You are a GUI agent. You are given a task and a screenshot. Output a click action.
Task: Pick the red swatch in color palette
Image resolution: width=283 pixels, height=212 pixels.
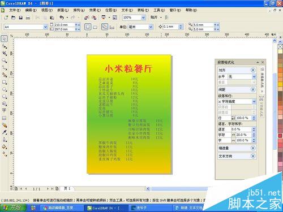(x=280, y=136)
